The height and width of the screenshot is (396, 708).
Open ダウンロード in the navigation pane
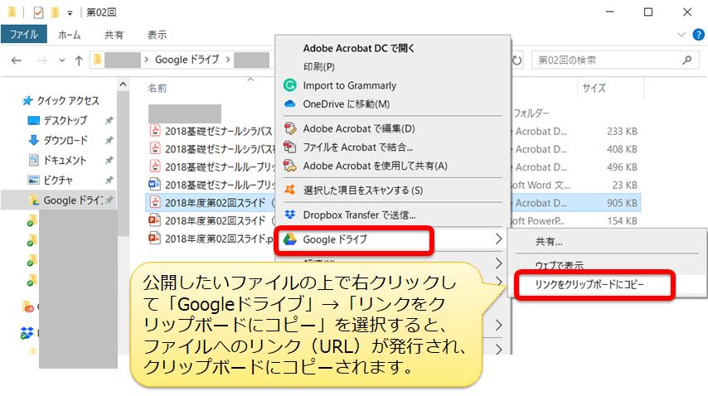[65, 140]
